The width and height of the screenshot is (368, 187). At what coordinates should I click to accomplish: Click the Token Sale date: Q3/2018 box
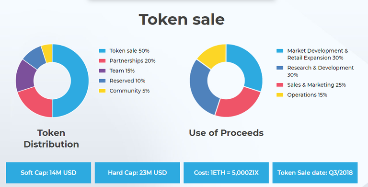pyautogui.click(x=315, y=173)
